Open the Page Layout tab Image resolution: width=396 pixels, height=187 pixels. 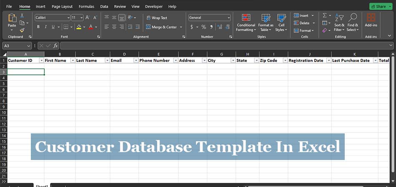click(62, 7)
